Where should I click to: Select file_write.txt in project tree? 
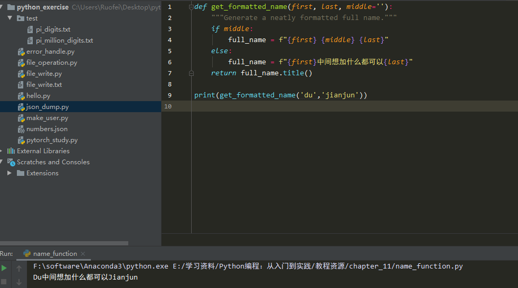pos(44,85)
